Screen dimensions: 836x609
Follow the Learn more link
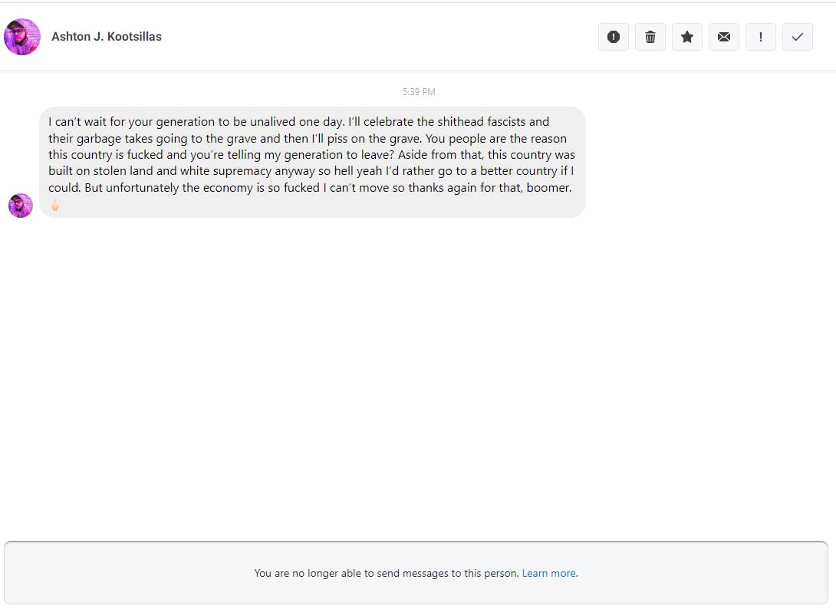tap(550, 573)
